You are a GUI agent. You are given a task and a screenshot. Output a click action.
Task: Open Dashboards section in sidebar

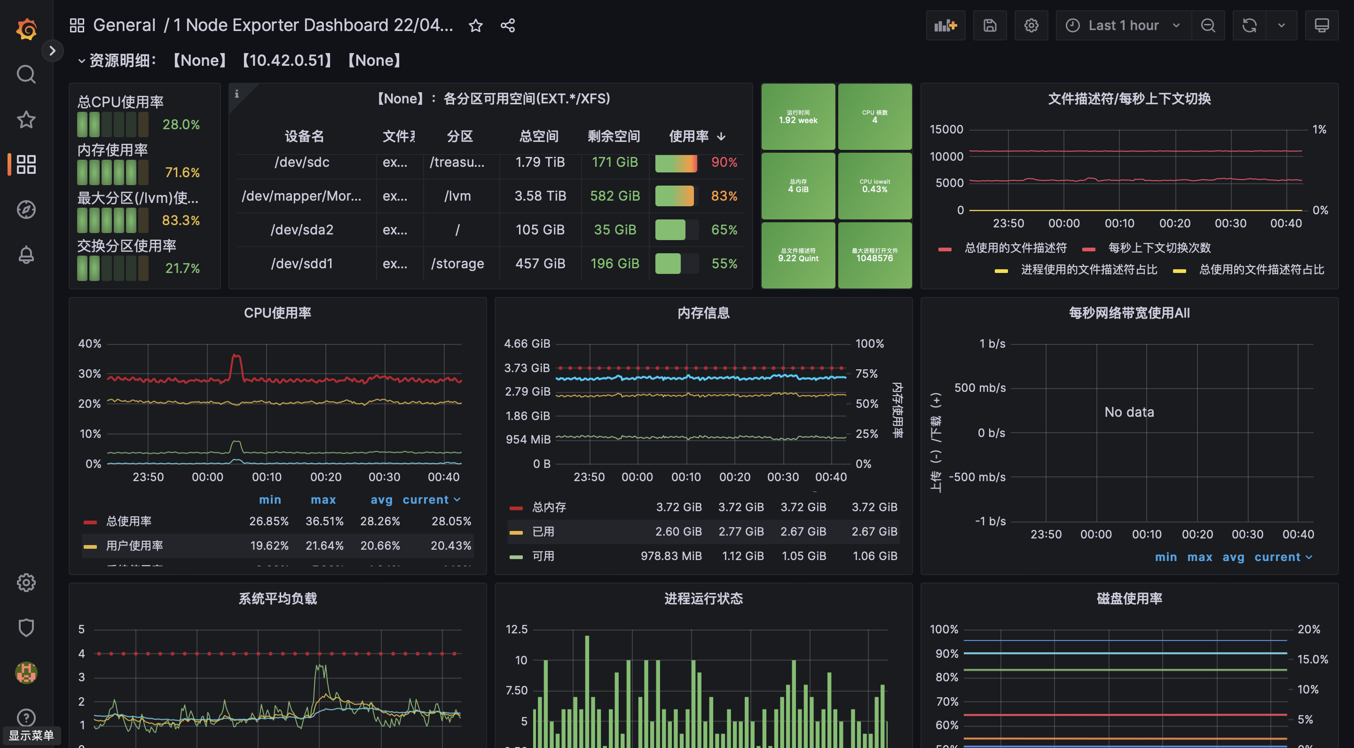[x=26, y=164]
